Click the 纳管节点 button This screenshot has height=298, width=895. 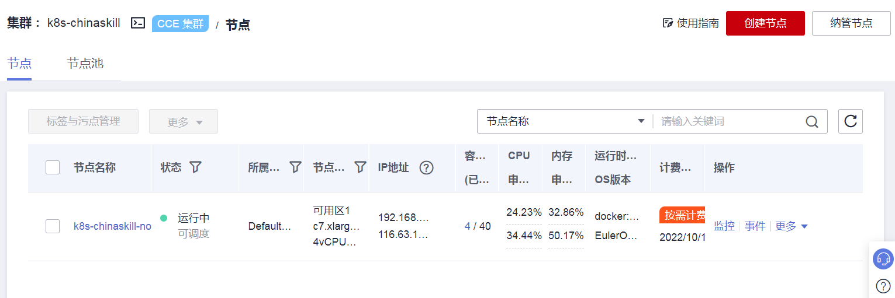click(x=851, y=23)
